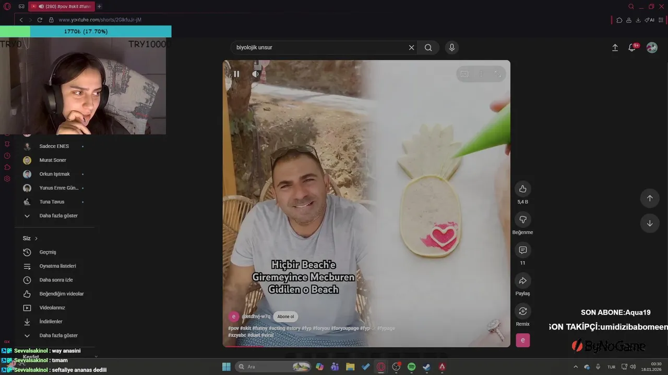
Task: Open YouTube notifications bell
Action: click(x=632, y=47)
